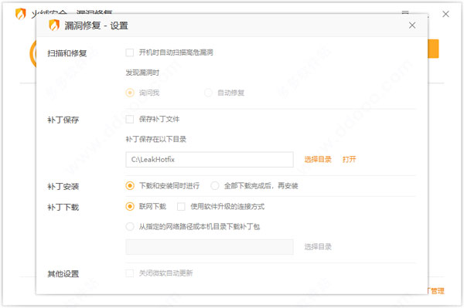Tick 使用软件升级的连接方式 checkbox
This screenshot has height=308, width=464.
click(181, 206)
